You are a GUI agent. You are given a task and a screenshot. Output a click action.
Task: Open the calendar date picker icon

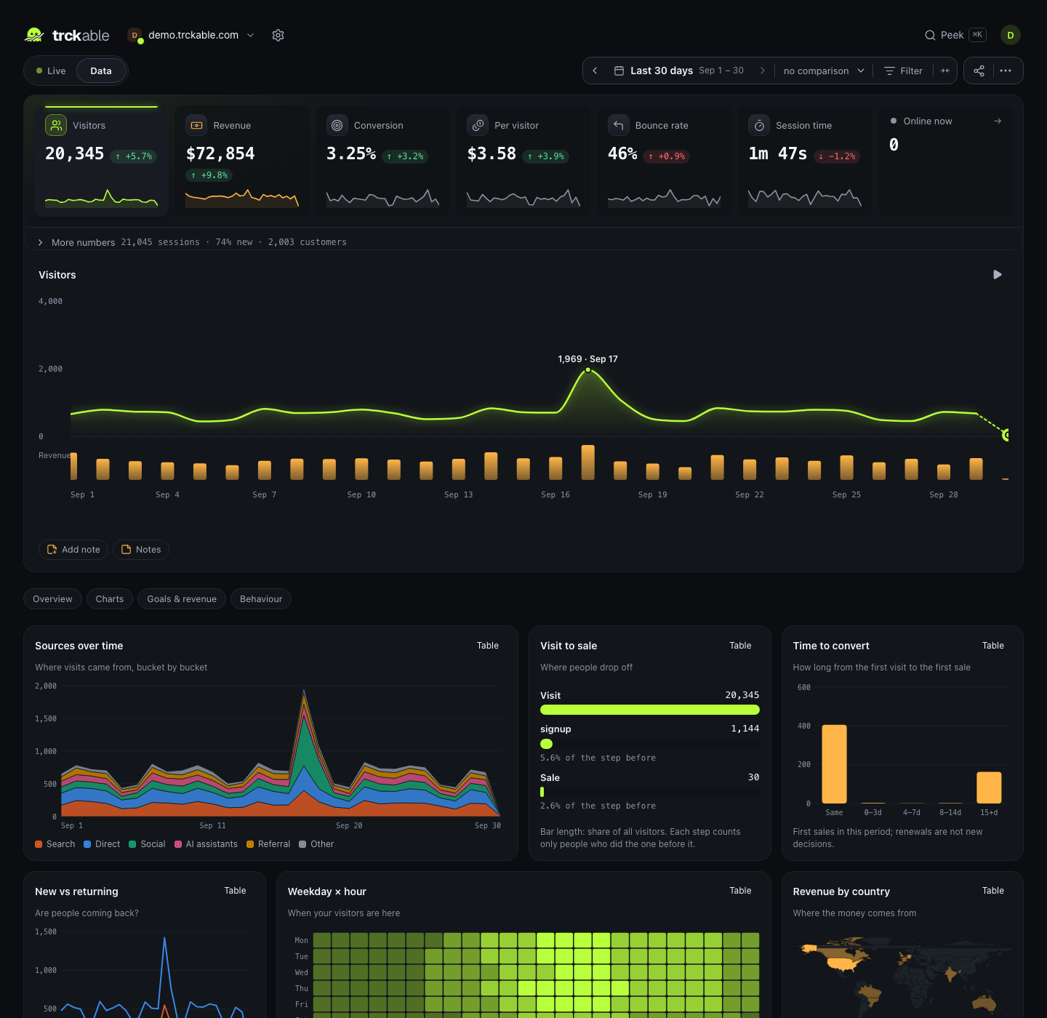(x=619, y=71)
